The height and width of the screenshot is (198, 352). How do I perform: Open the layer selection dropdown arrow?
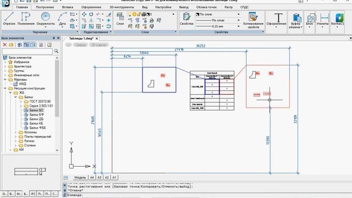[174, 14]
